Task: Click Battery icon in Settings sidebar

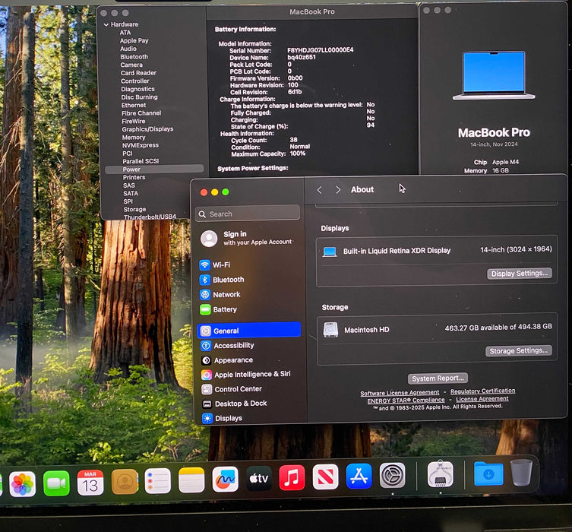Action: (x=205, y=309)
